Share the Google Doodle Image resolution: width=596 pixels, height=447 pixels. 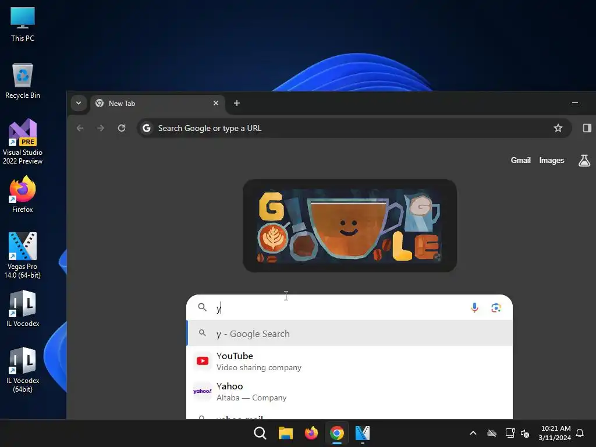coord(438,257)
